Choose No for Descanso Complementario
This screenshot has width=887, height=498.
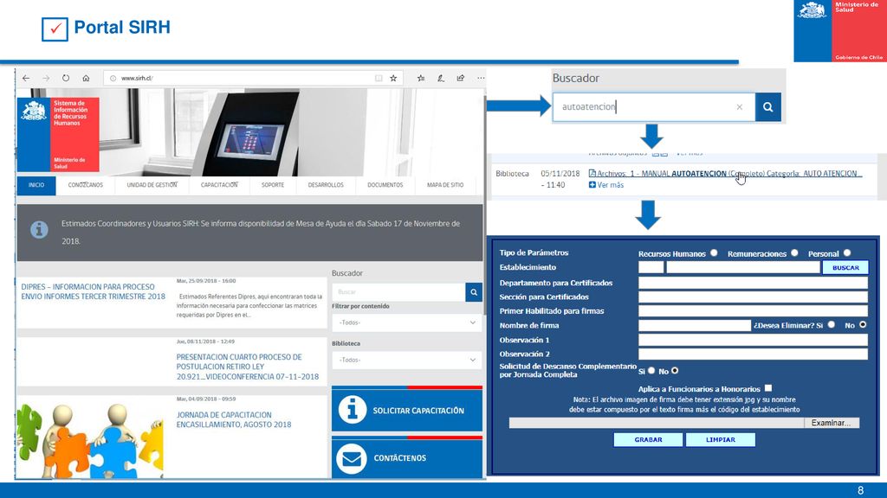coord(675,371)
